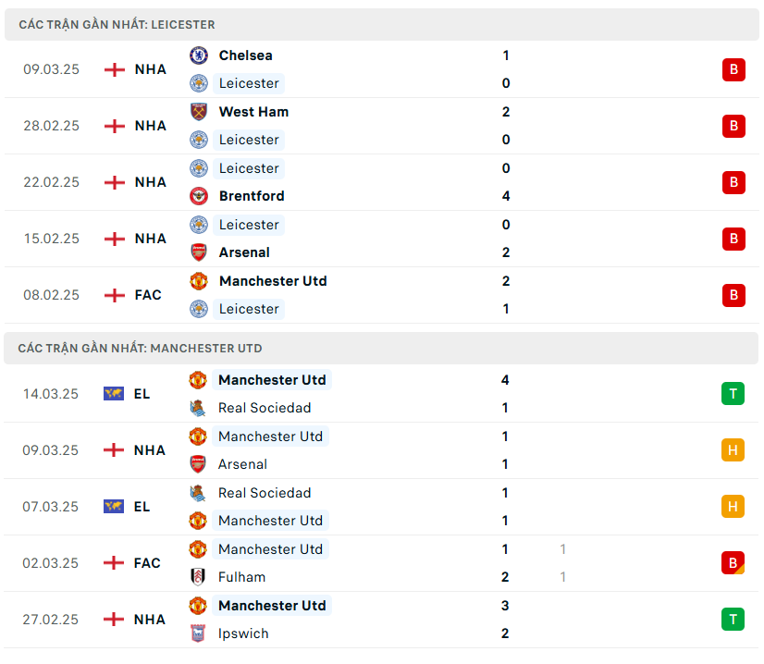Click the England flag on the 22.02.25 match
Image resolution: width=764 pixels, height=664 pixels.
[x=115, y=182]
